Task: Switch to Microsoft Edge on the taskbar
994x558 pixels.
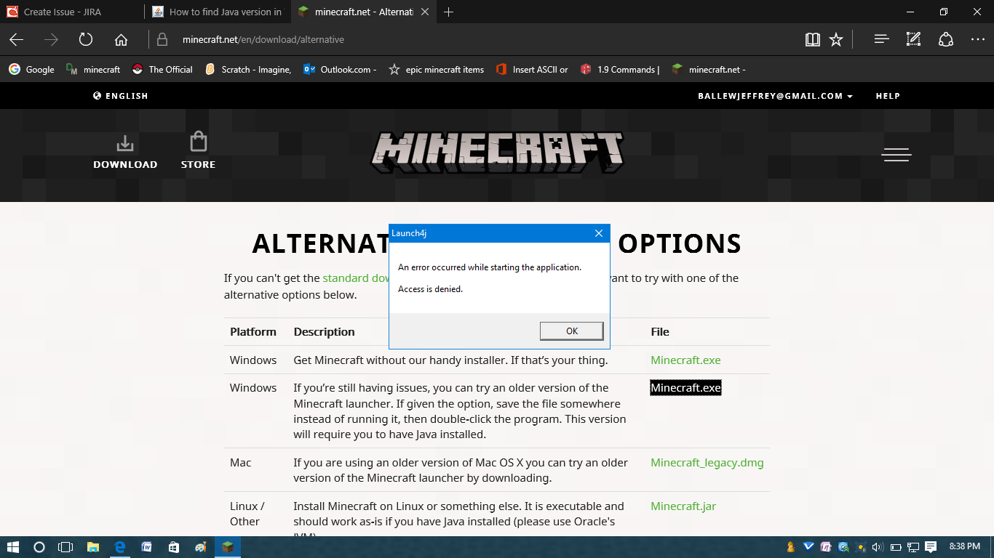Action: [x=120, y=547]
